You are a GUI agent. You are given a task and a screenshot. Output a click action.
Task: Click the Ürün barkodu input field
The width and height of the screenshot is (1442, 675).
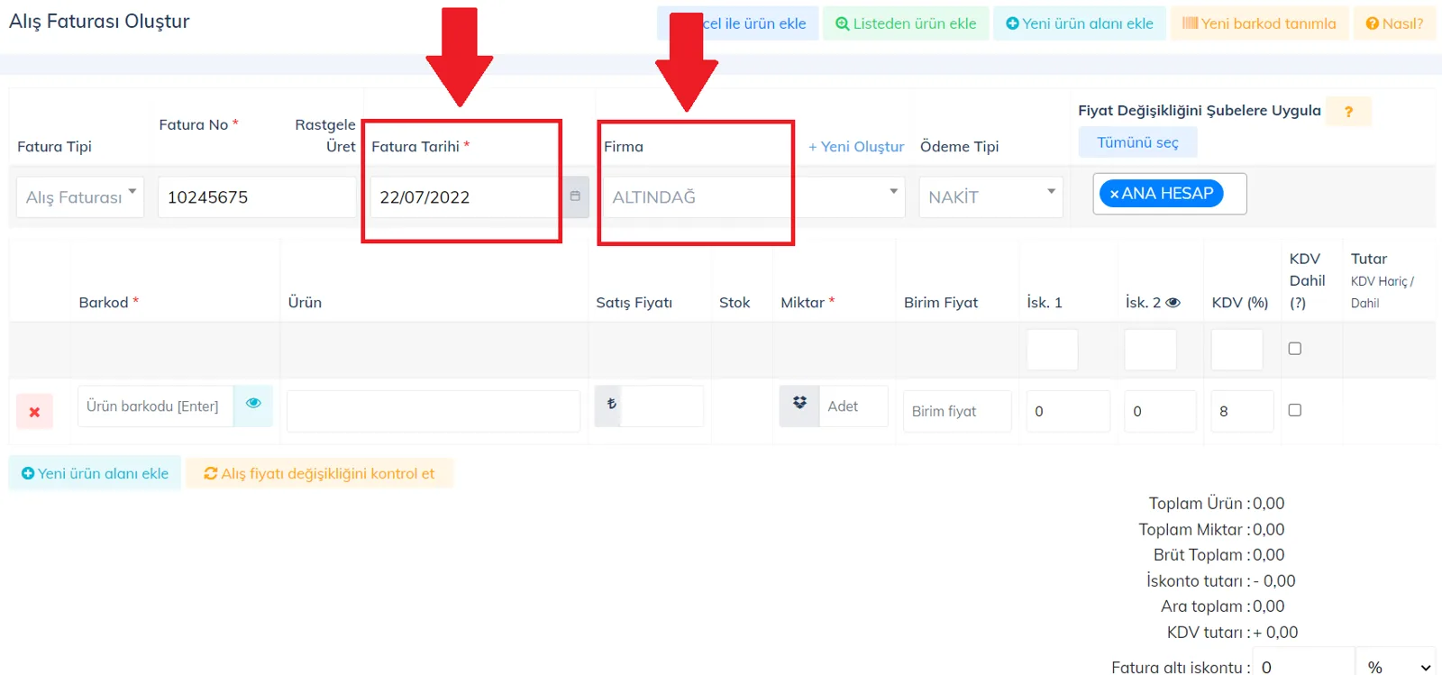tap(155, 406)
